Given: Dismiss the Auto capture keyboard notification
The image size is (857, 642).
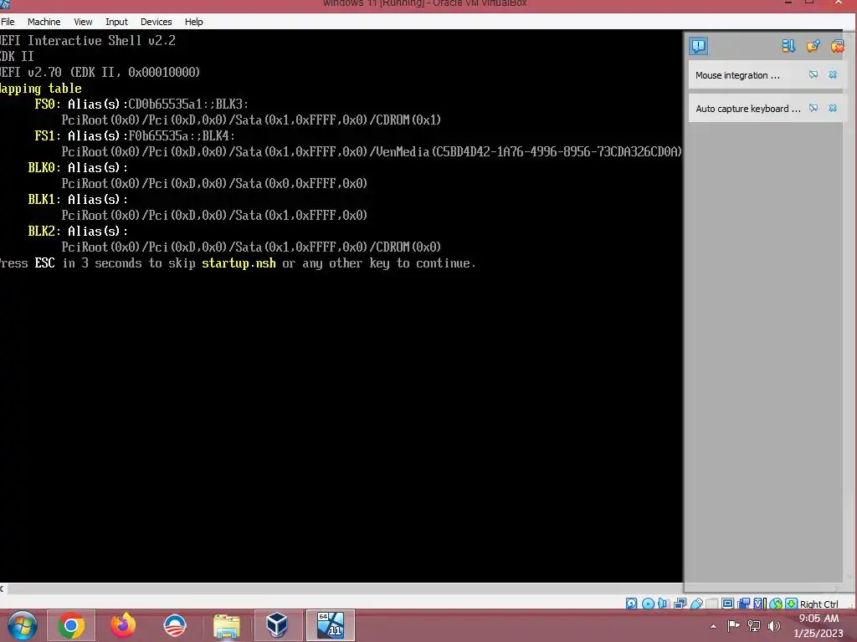Looking at the screenshot, I should click(833, 108).
